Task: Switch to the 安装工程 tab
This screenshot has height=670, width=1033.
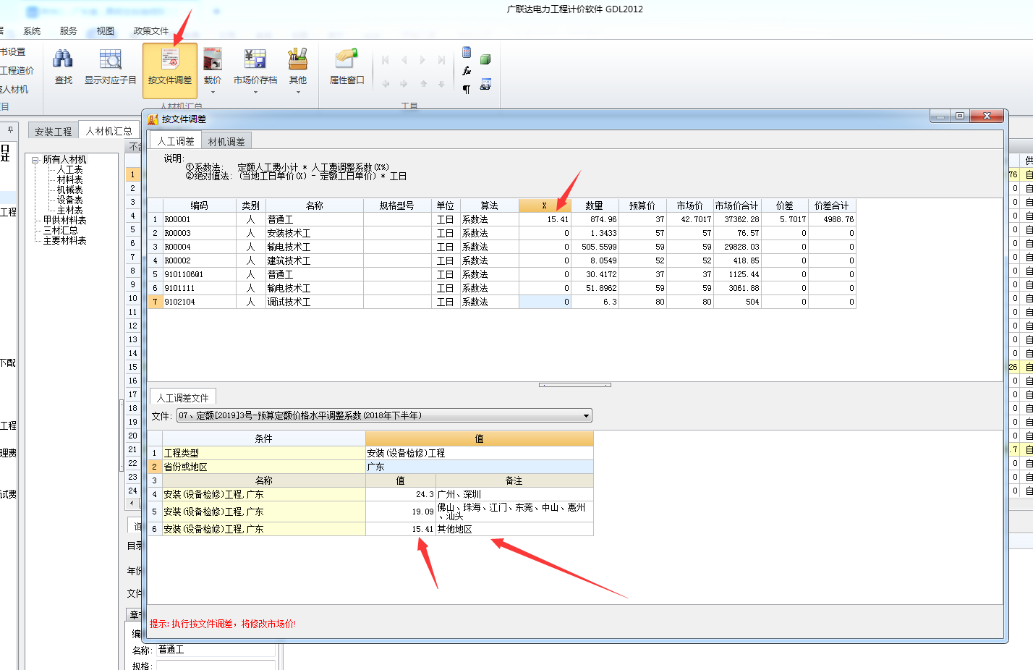Action: tap(54, 131)
